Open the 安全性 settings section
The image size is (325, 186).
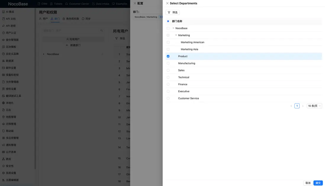[x=9, y=165]
